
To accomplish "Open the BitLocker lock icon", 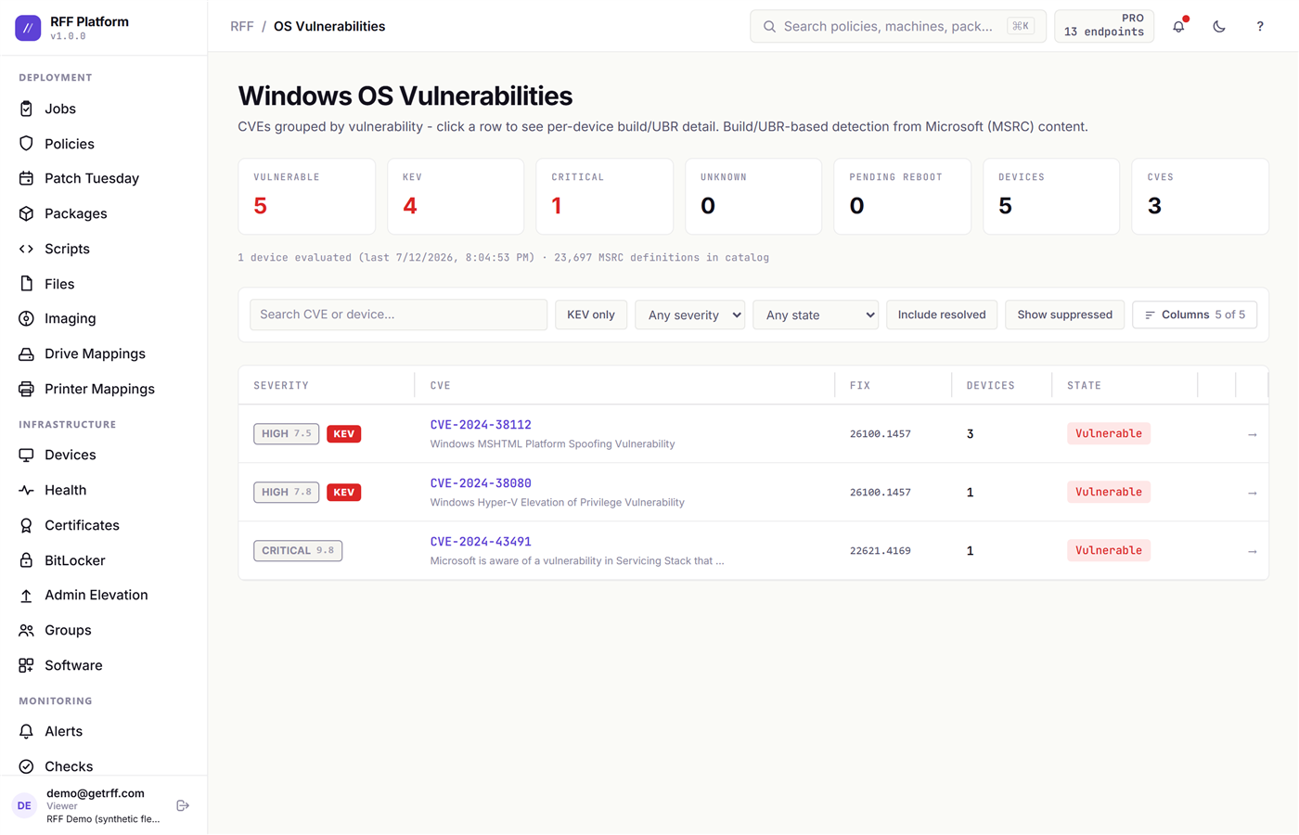I will 26,560.
